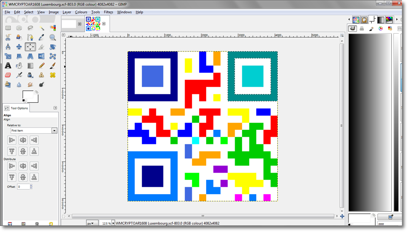Click the foreground colour swatch
408x232 pixels.
(28, 95)
